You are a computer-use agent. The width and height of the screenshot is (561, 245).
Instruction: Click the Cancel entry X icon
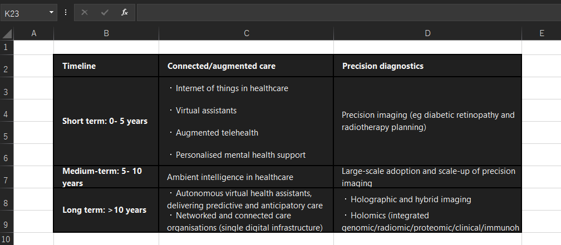pyautogui.click(x=85, y=12)
